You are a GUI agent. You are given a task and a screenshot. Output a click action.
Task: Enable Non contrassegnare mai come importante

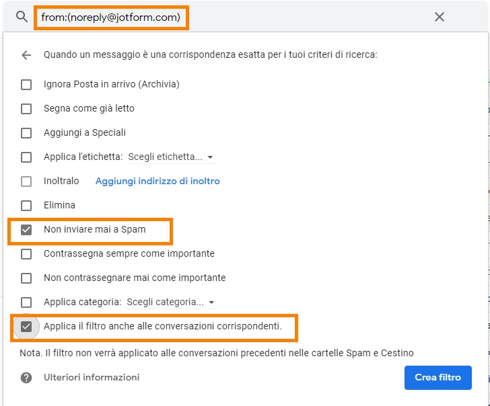click(x=26, y=278)
